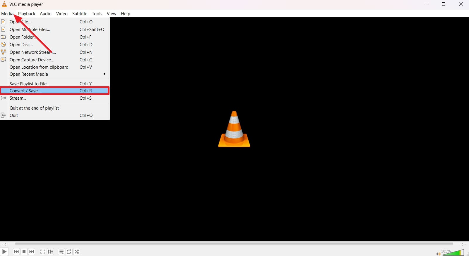Click the previous media skip icon
Screen dimensions: 469x256
[16, 252]
